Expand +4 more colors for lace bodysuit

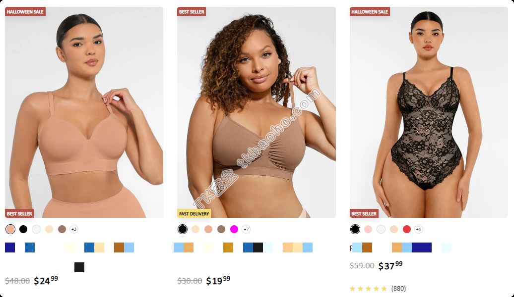pyautogui.click(x=419, y=229)
